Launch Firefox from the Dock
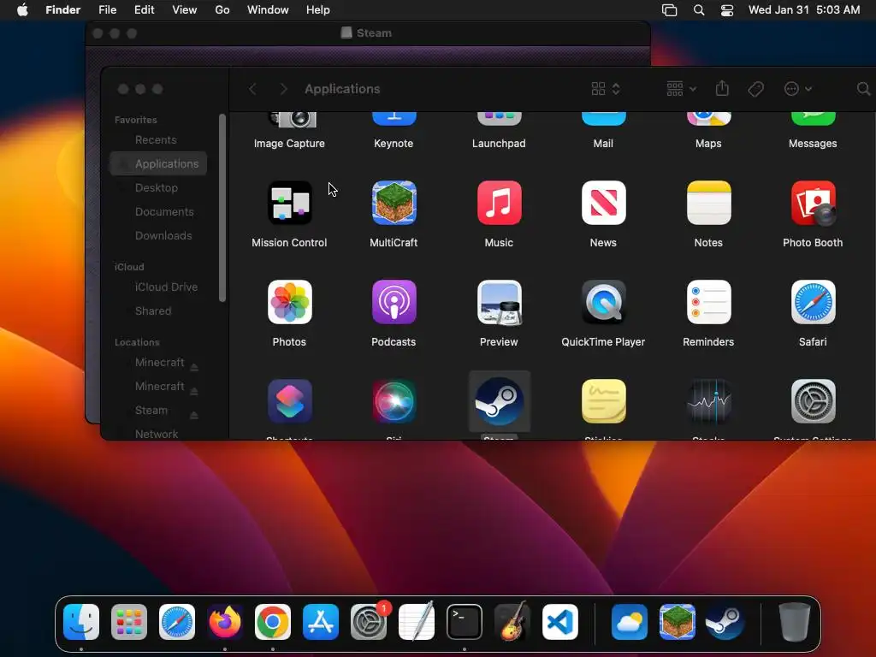This screenshot has height=657, width=876. (225, 622)
